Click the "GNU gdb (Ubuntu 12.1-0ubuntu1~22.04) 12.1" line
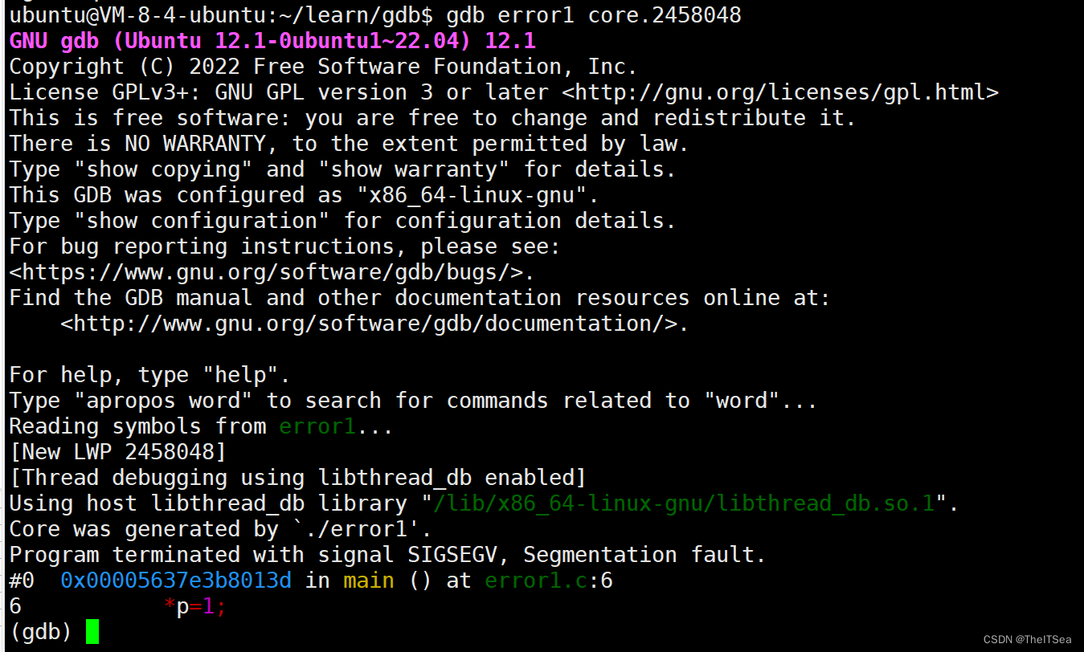The height and width of the screenshot is (652, 1084). [x=272, y=40]
